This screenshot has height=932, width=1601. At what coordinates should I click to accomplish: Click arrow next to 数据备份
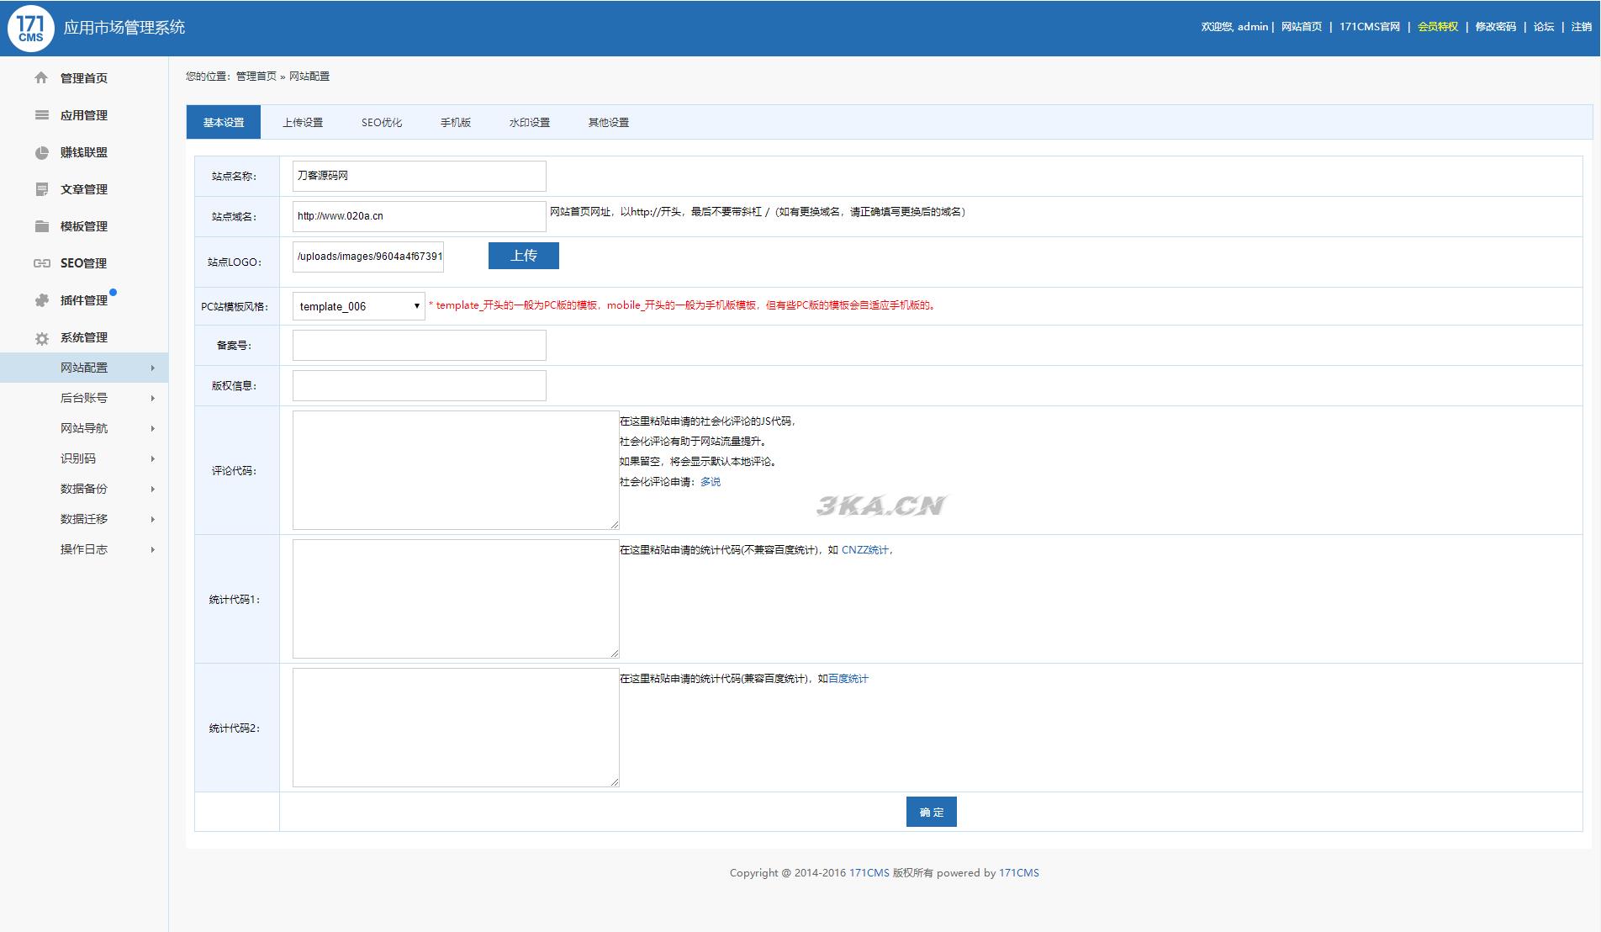tap(152, 489)
